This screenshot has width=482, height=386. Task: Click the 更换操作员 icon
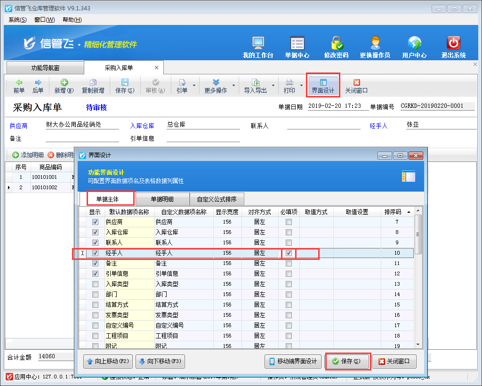click(375, 47)
